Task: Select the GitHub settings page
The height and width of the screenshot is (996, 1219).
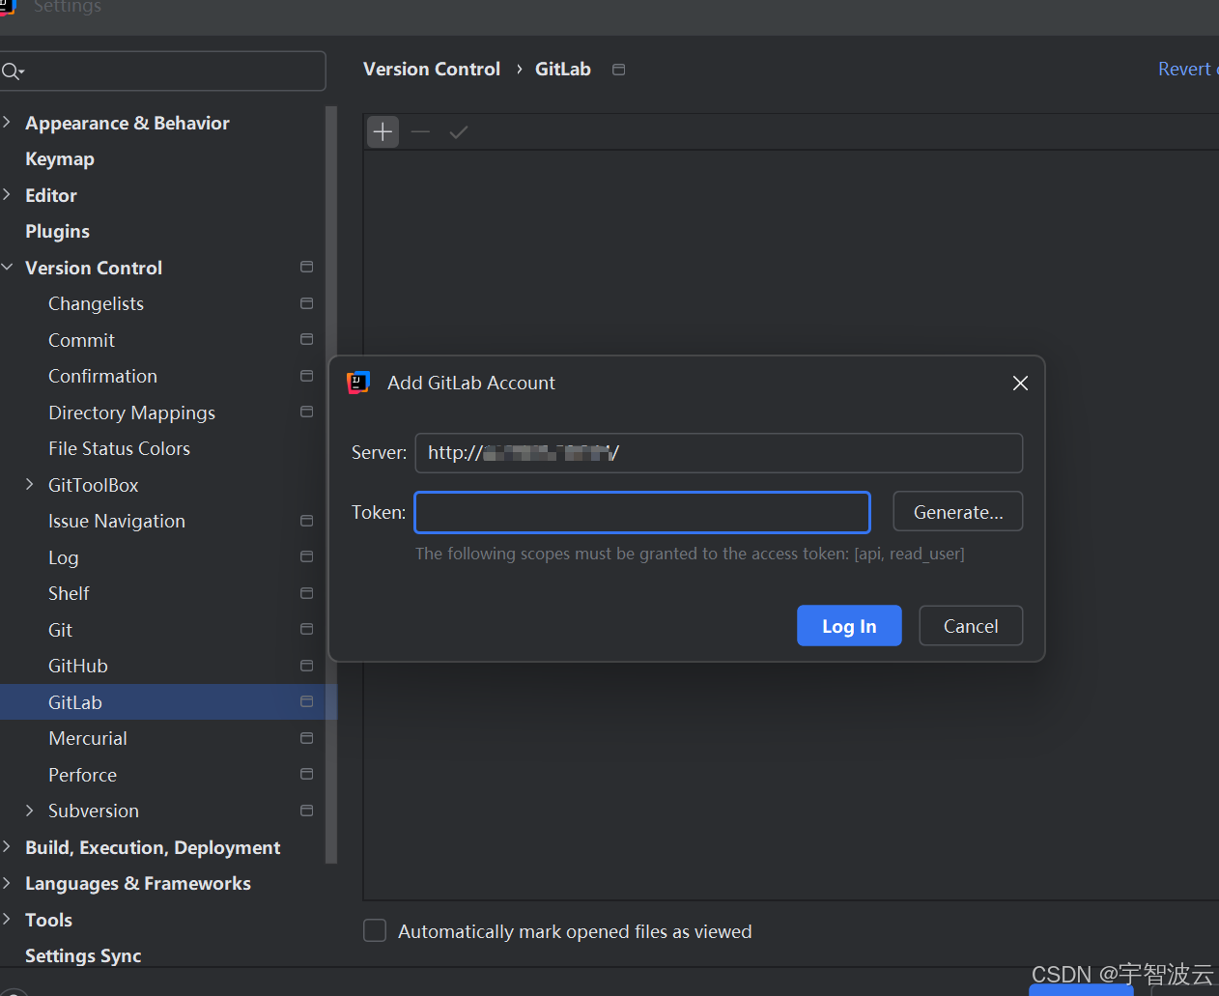Action: click(x=78, y=666)
